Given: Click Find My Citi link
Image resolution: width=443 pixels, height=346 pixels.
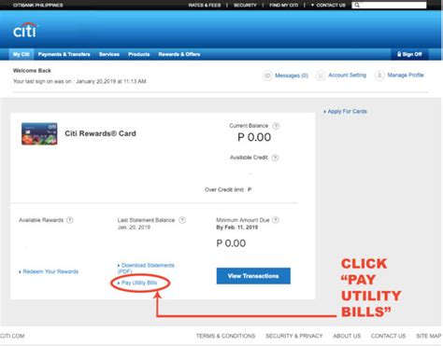Looking at the screenshot, I should (283, 5).
